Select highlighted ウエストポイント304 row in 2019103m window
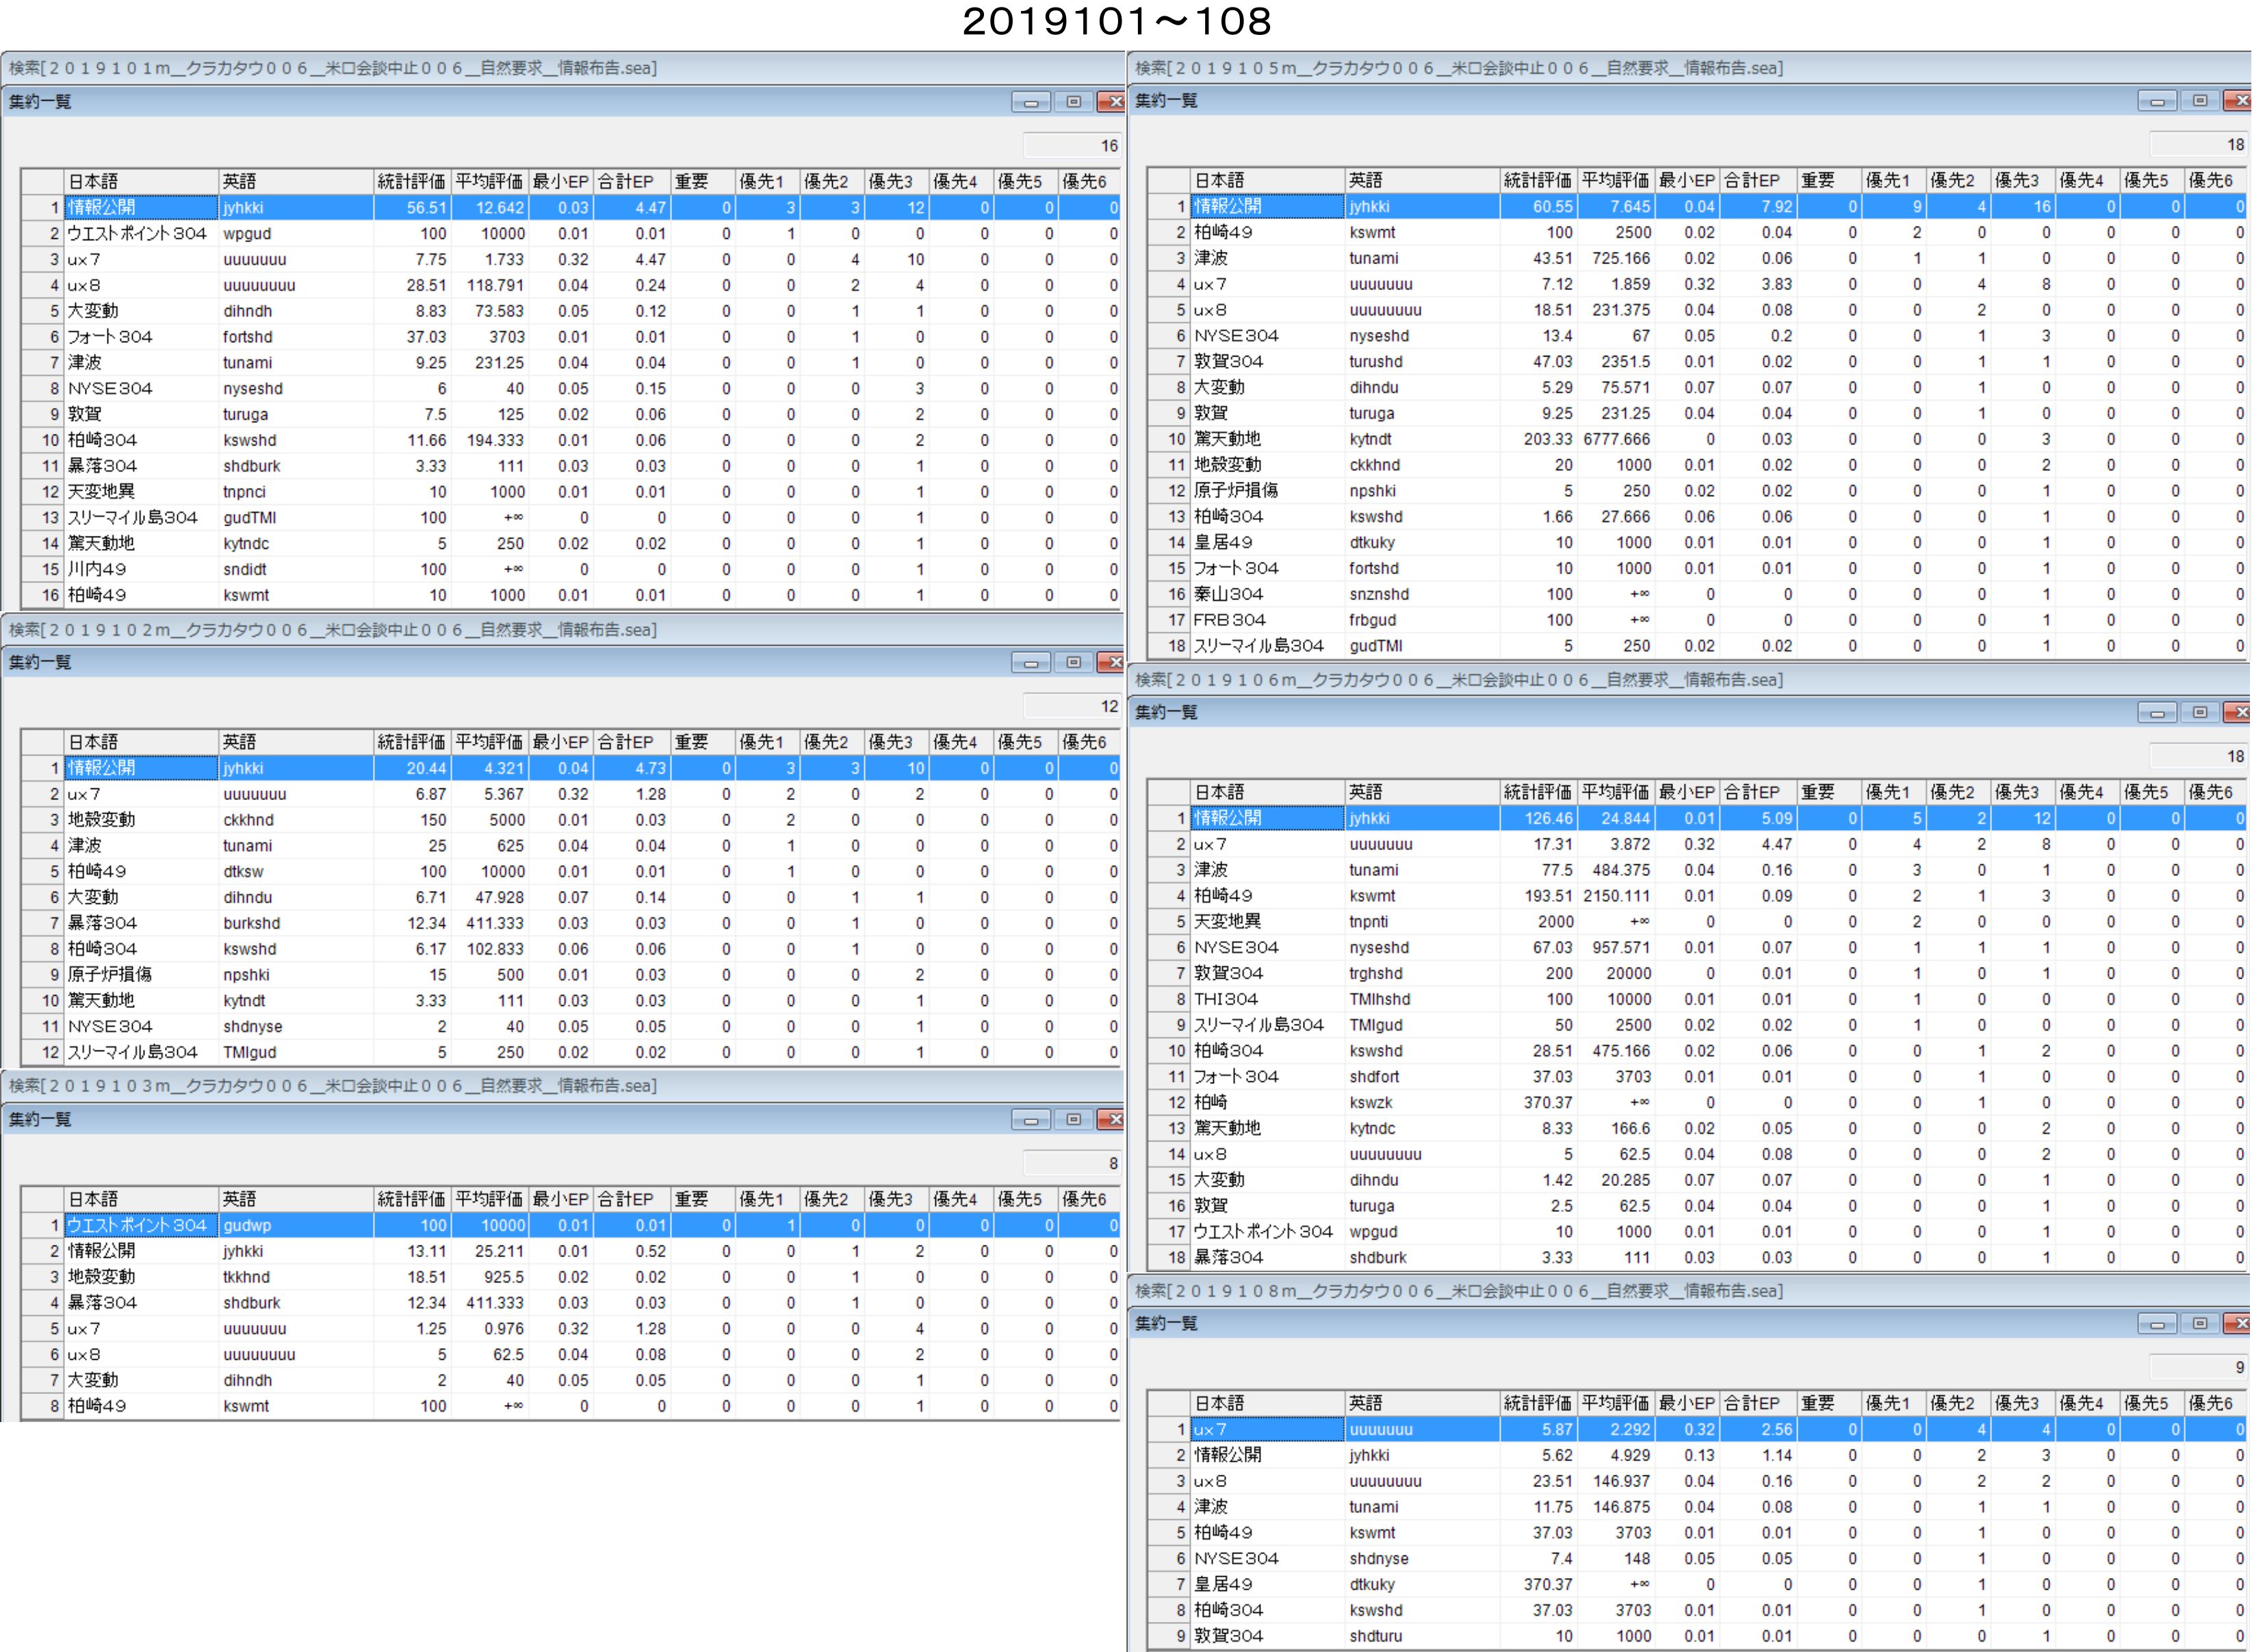 [x=570, y=1225]
